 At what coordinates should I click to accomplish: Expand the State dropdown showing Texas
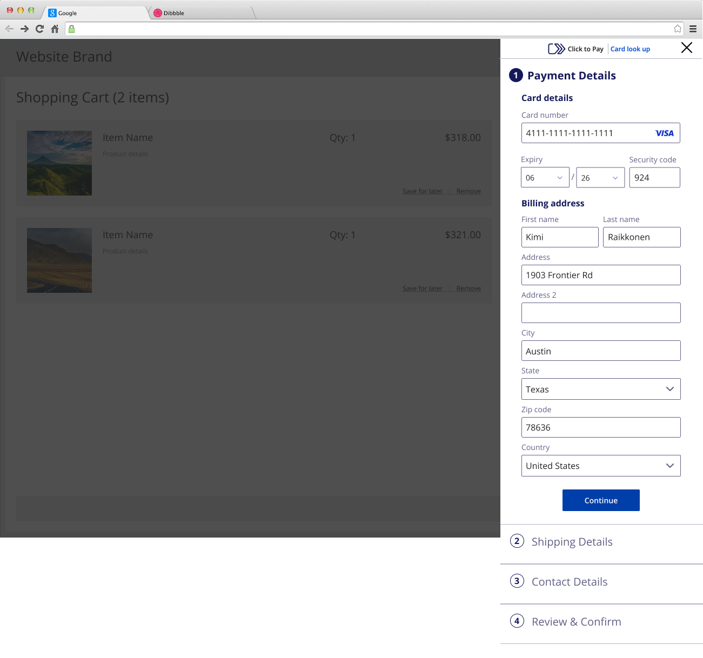600,389
